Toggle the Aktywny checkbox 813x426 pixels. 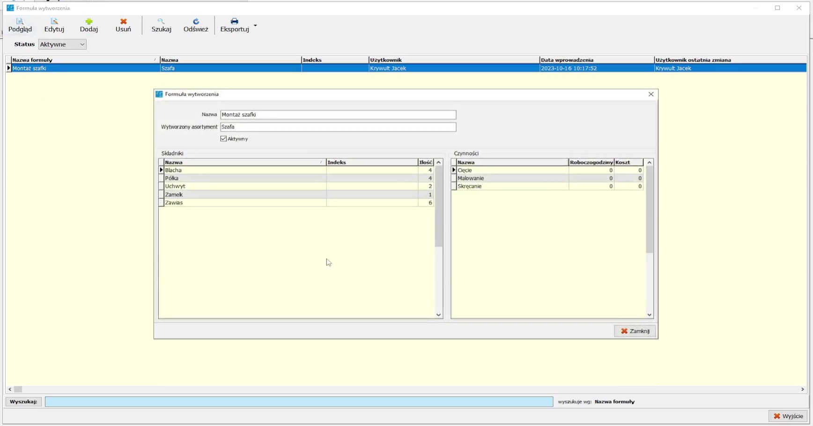[x=224, y=139]
